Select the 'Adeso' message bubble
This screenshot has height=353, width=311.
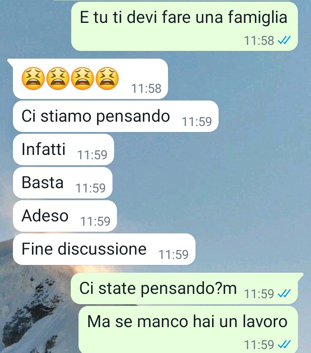pos(65,216)
